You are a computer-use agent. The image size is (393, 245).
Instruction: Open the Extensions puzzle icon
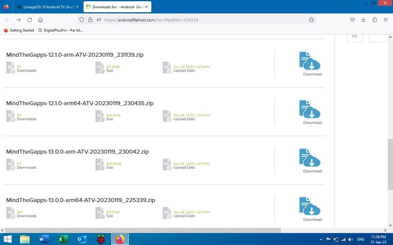[x=375, y=20]
